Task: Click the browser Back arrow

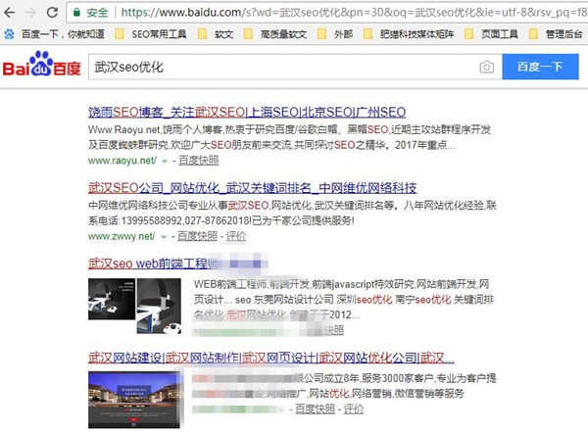Action: (9, 13)
